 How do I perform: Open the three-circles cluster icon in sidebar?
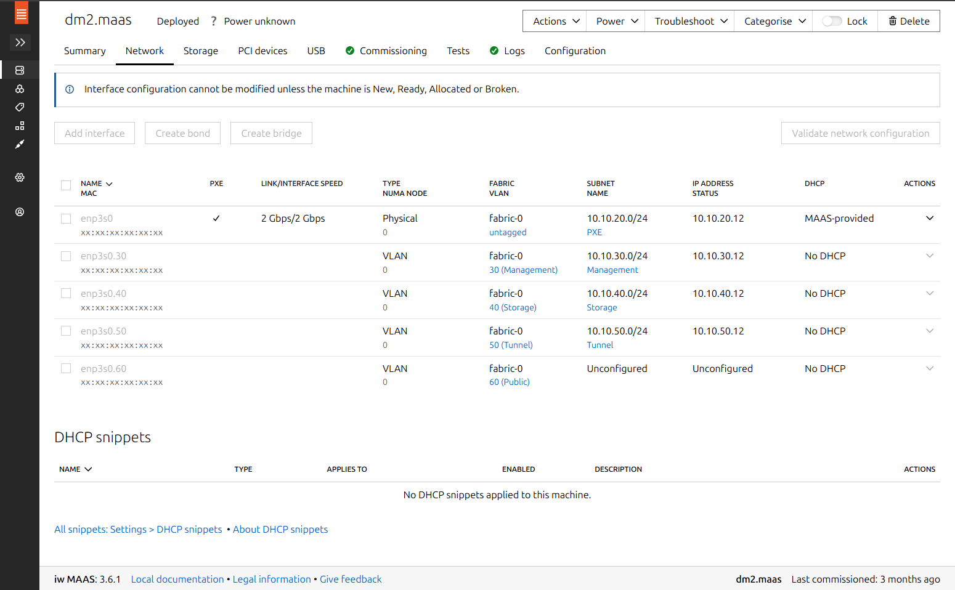point(20,89)
